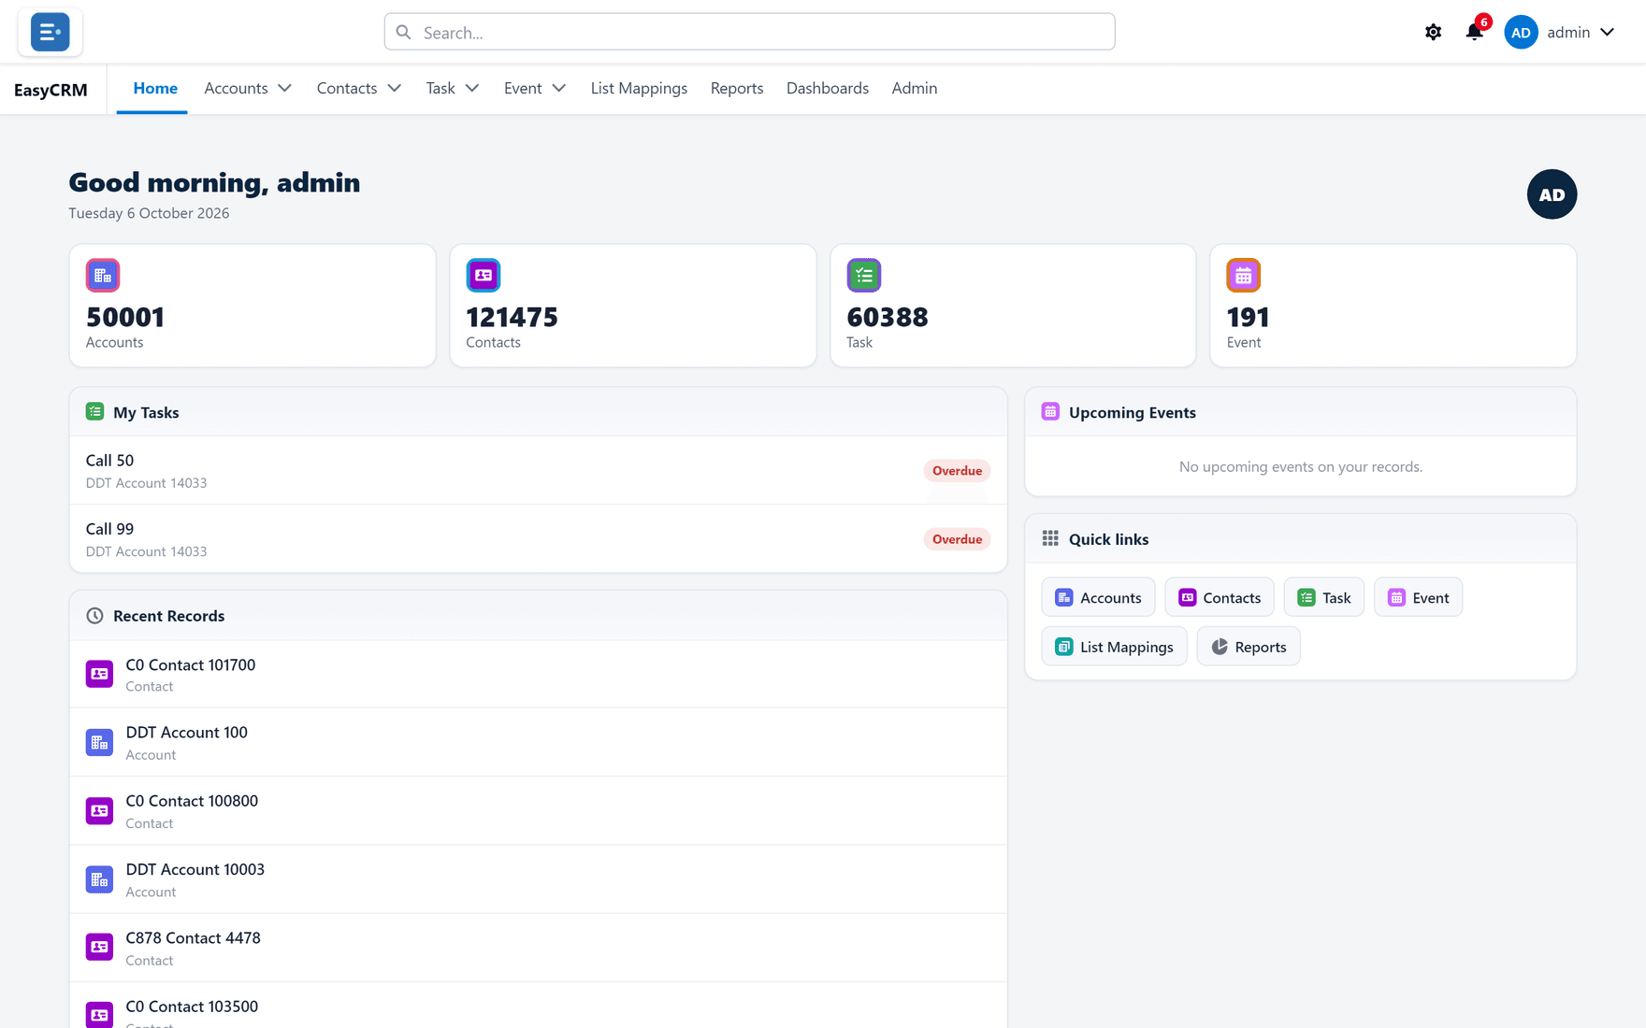
Task: Click the Task quick link button
Action: [1323, 597]
